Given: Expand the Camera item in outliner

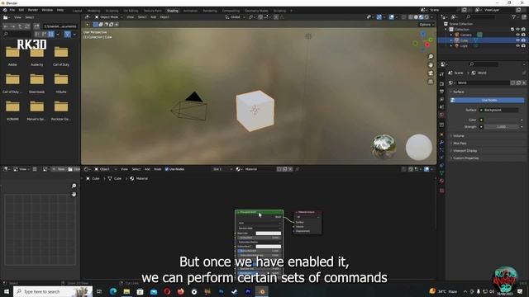Looking at the screenshot, I should pyautogui.click(x=451, y=35).
